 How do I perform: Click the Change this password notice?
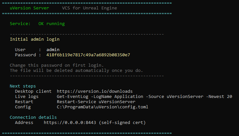tap(57, 65)
